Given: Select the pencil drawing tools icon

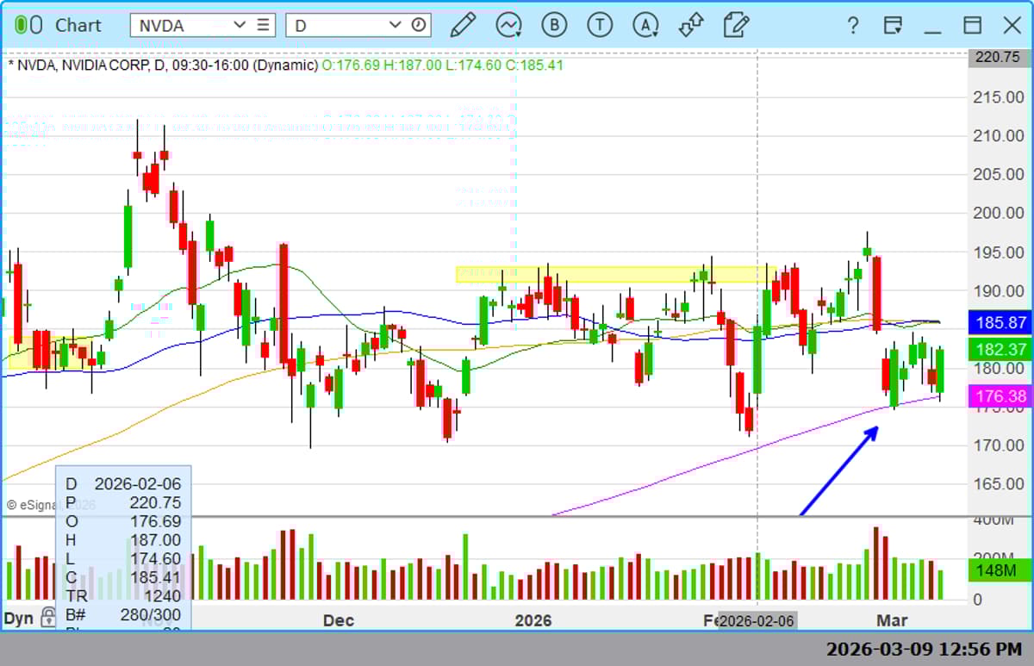Looking at the screenshot, I should 463,25.
